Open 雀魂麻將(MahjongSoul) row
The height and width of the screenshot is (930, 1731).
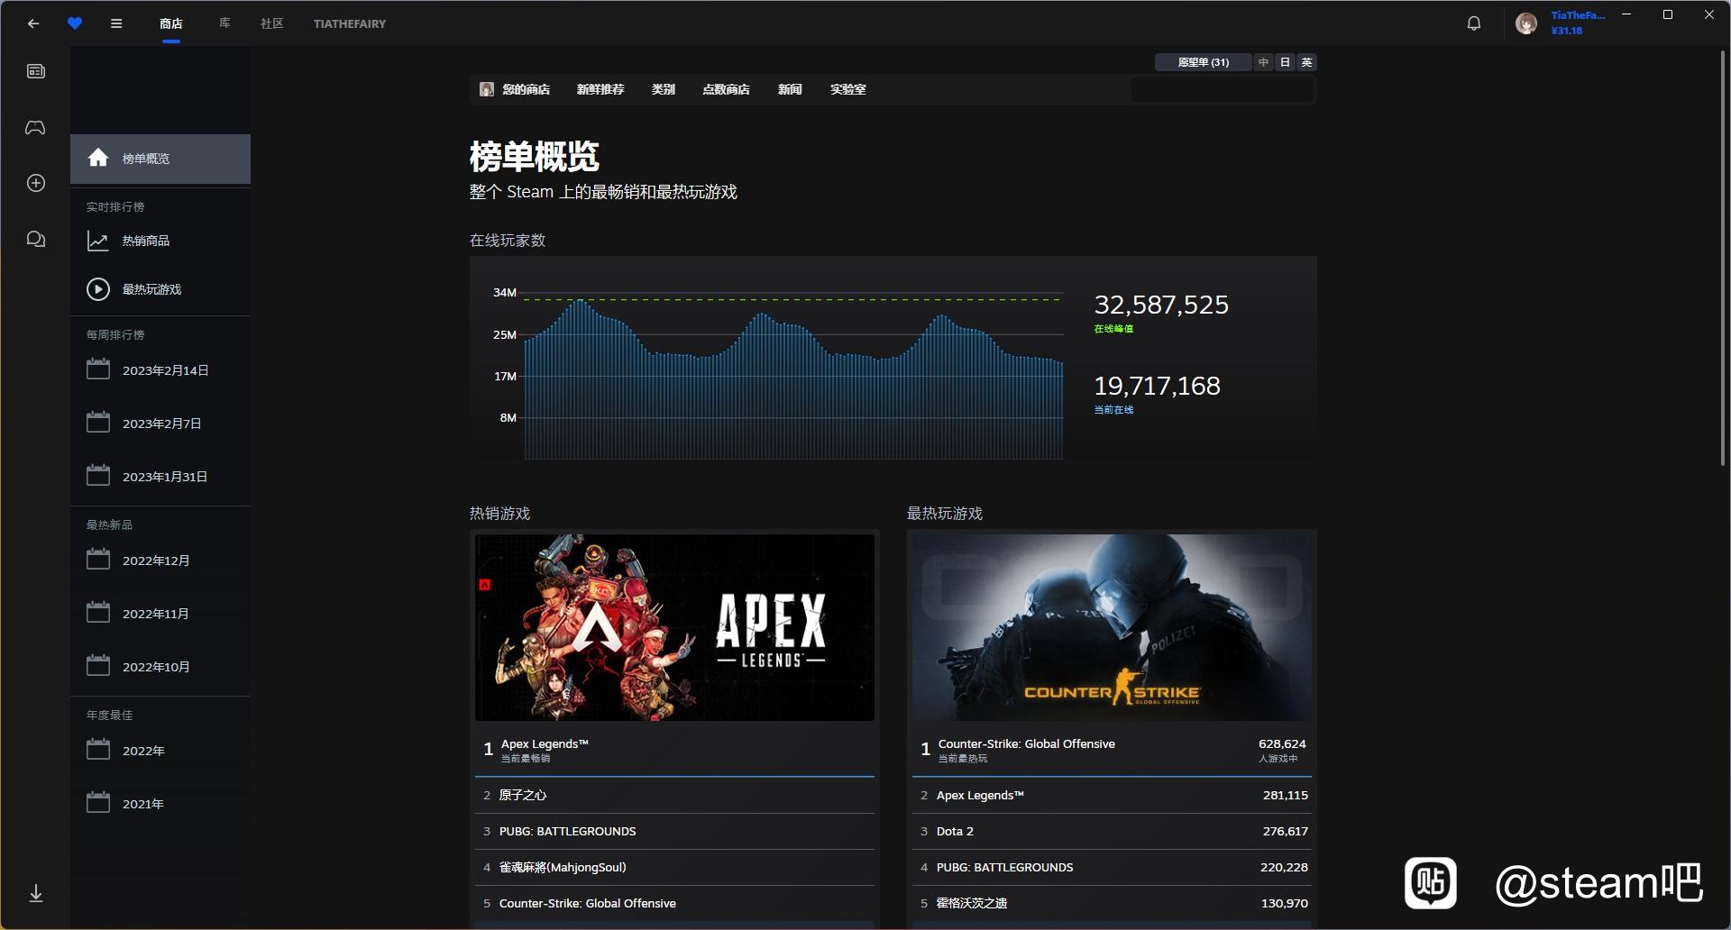674,867
